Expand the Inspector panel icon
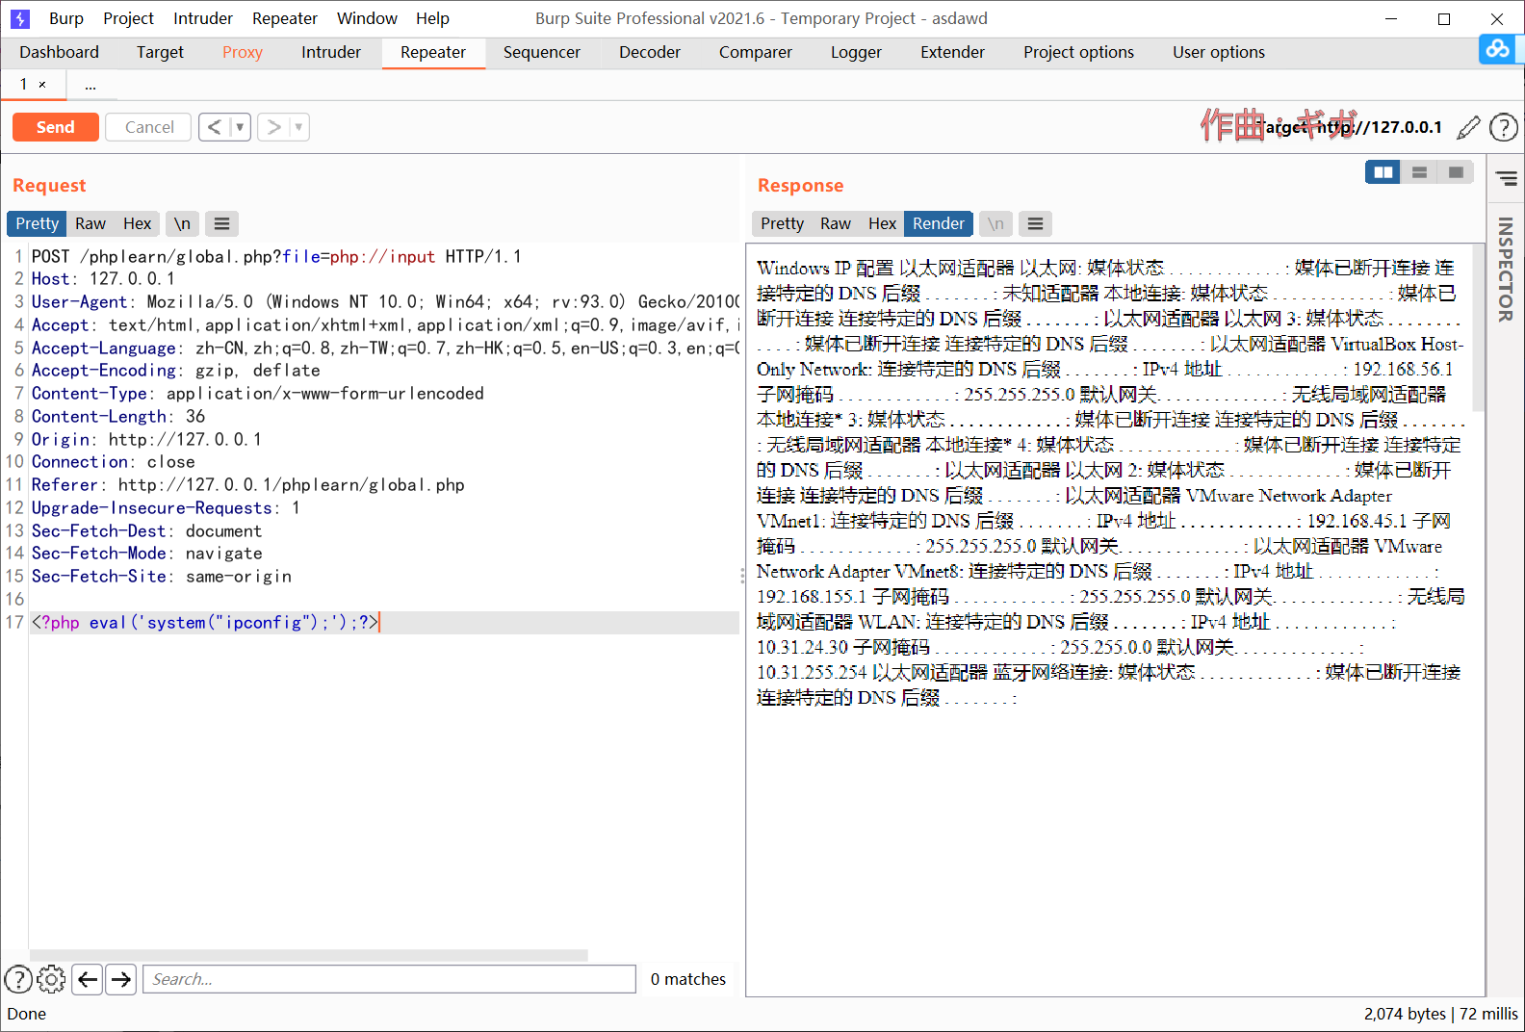Image resolution: width=1525 pixels, height=1032 pixels. (x=1507, y=178)
